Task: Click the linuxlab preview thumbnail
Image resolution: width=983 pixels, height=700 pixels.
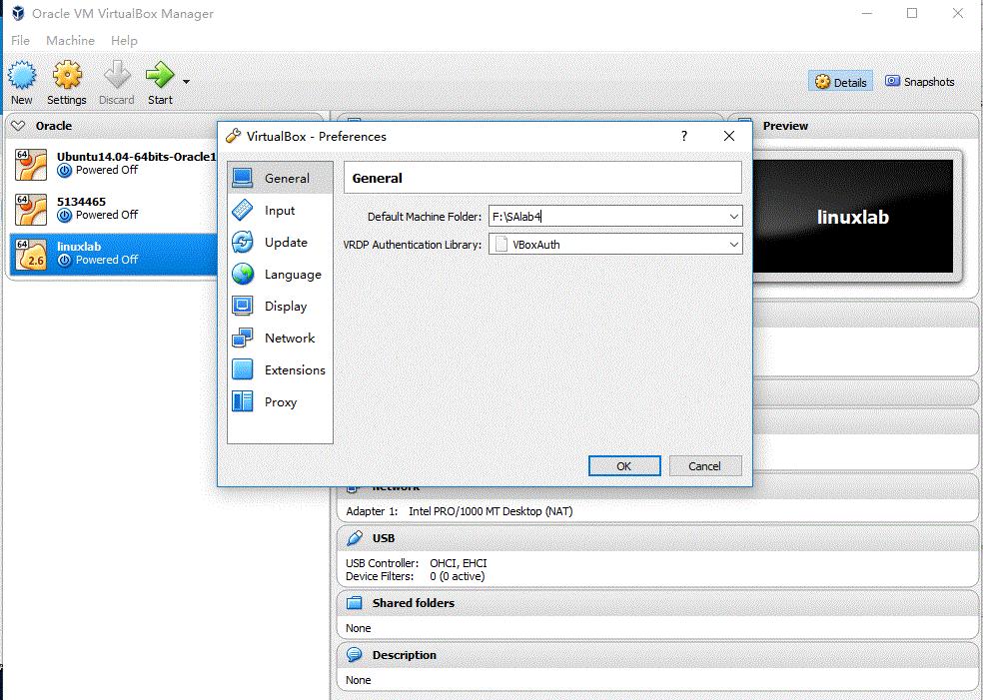Action: coord(852,217)
